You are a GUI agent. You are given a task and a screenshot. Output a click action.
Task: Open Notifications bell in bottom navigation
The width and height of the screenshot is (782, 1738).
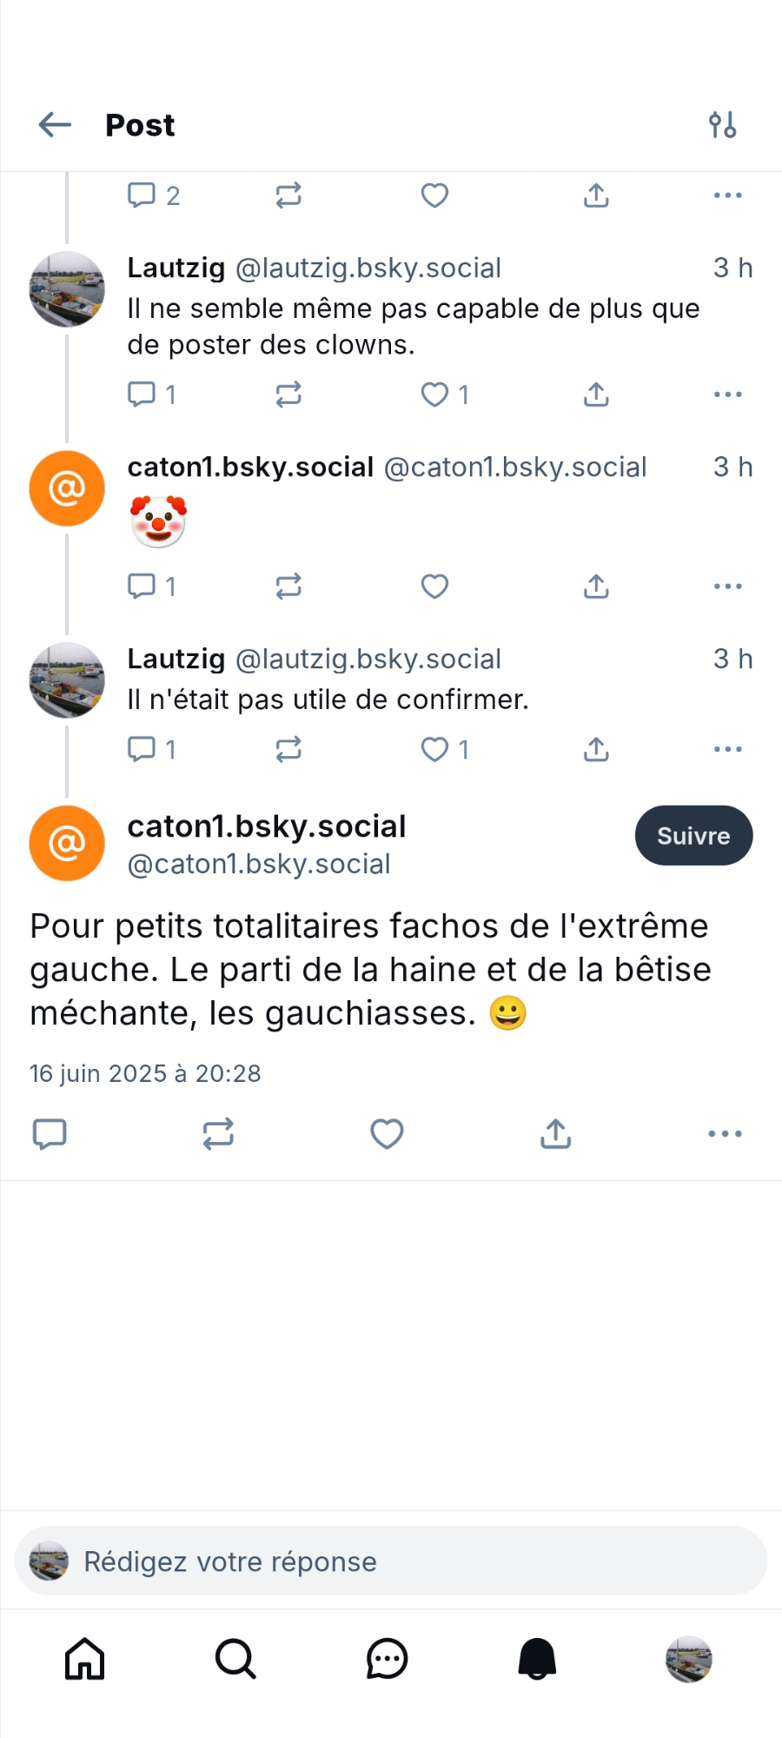[537, 1659]
